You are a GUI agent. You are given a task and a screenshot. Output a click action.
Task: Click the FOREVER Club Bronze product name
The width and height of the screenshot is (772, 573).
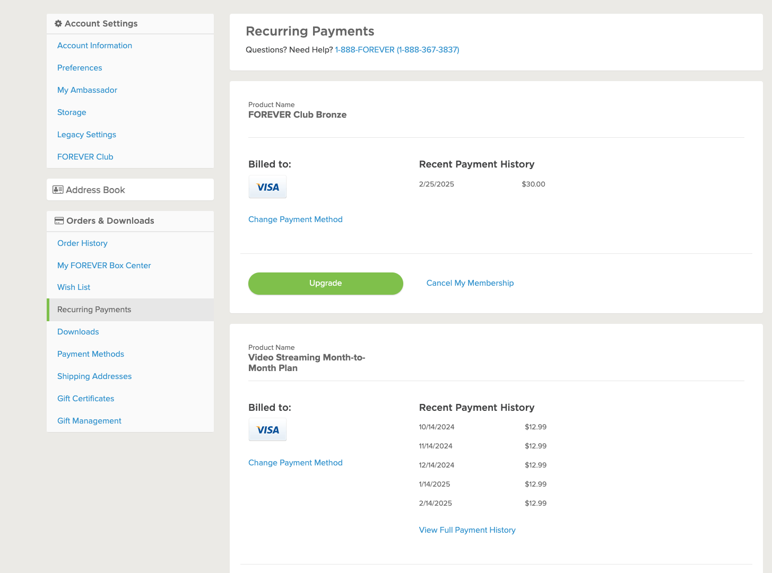coord(297,114)
